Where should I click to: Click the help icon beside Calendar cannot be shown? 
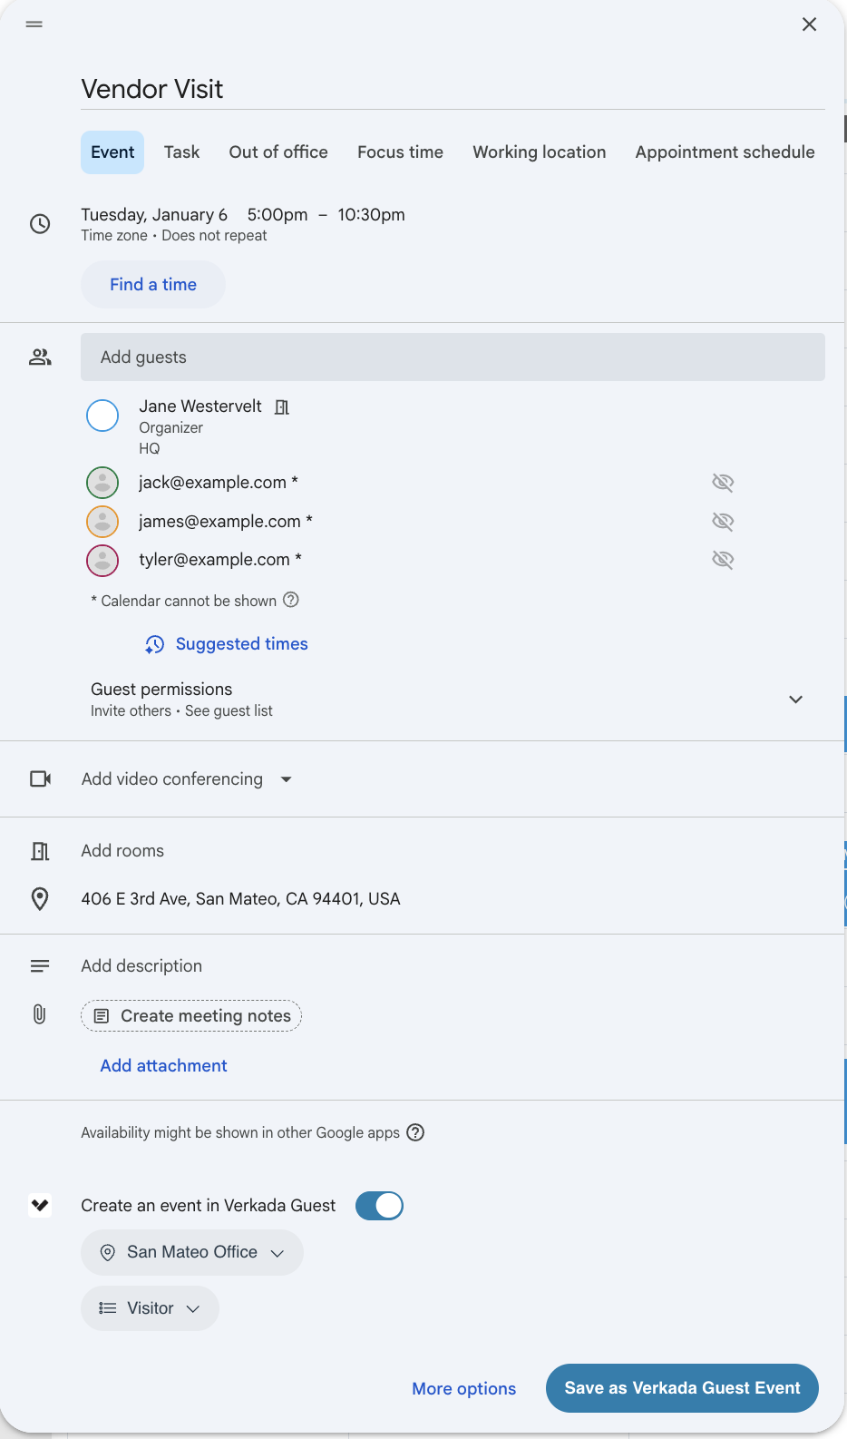pyautogui.click(x=291, y=600)
